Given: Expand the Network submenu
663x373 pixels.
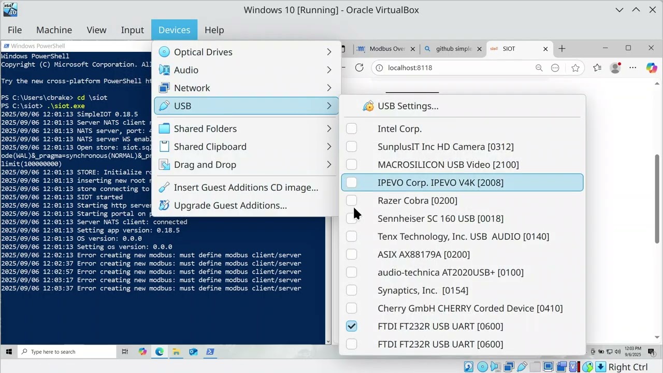Looking at the screenshot, I should [x=247, y=88].
